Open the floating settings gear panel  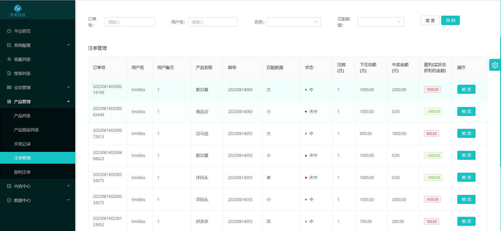coord(495,65)
